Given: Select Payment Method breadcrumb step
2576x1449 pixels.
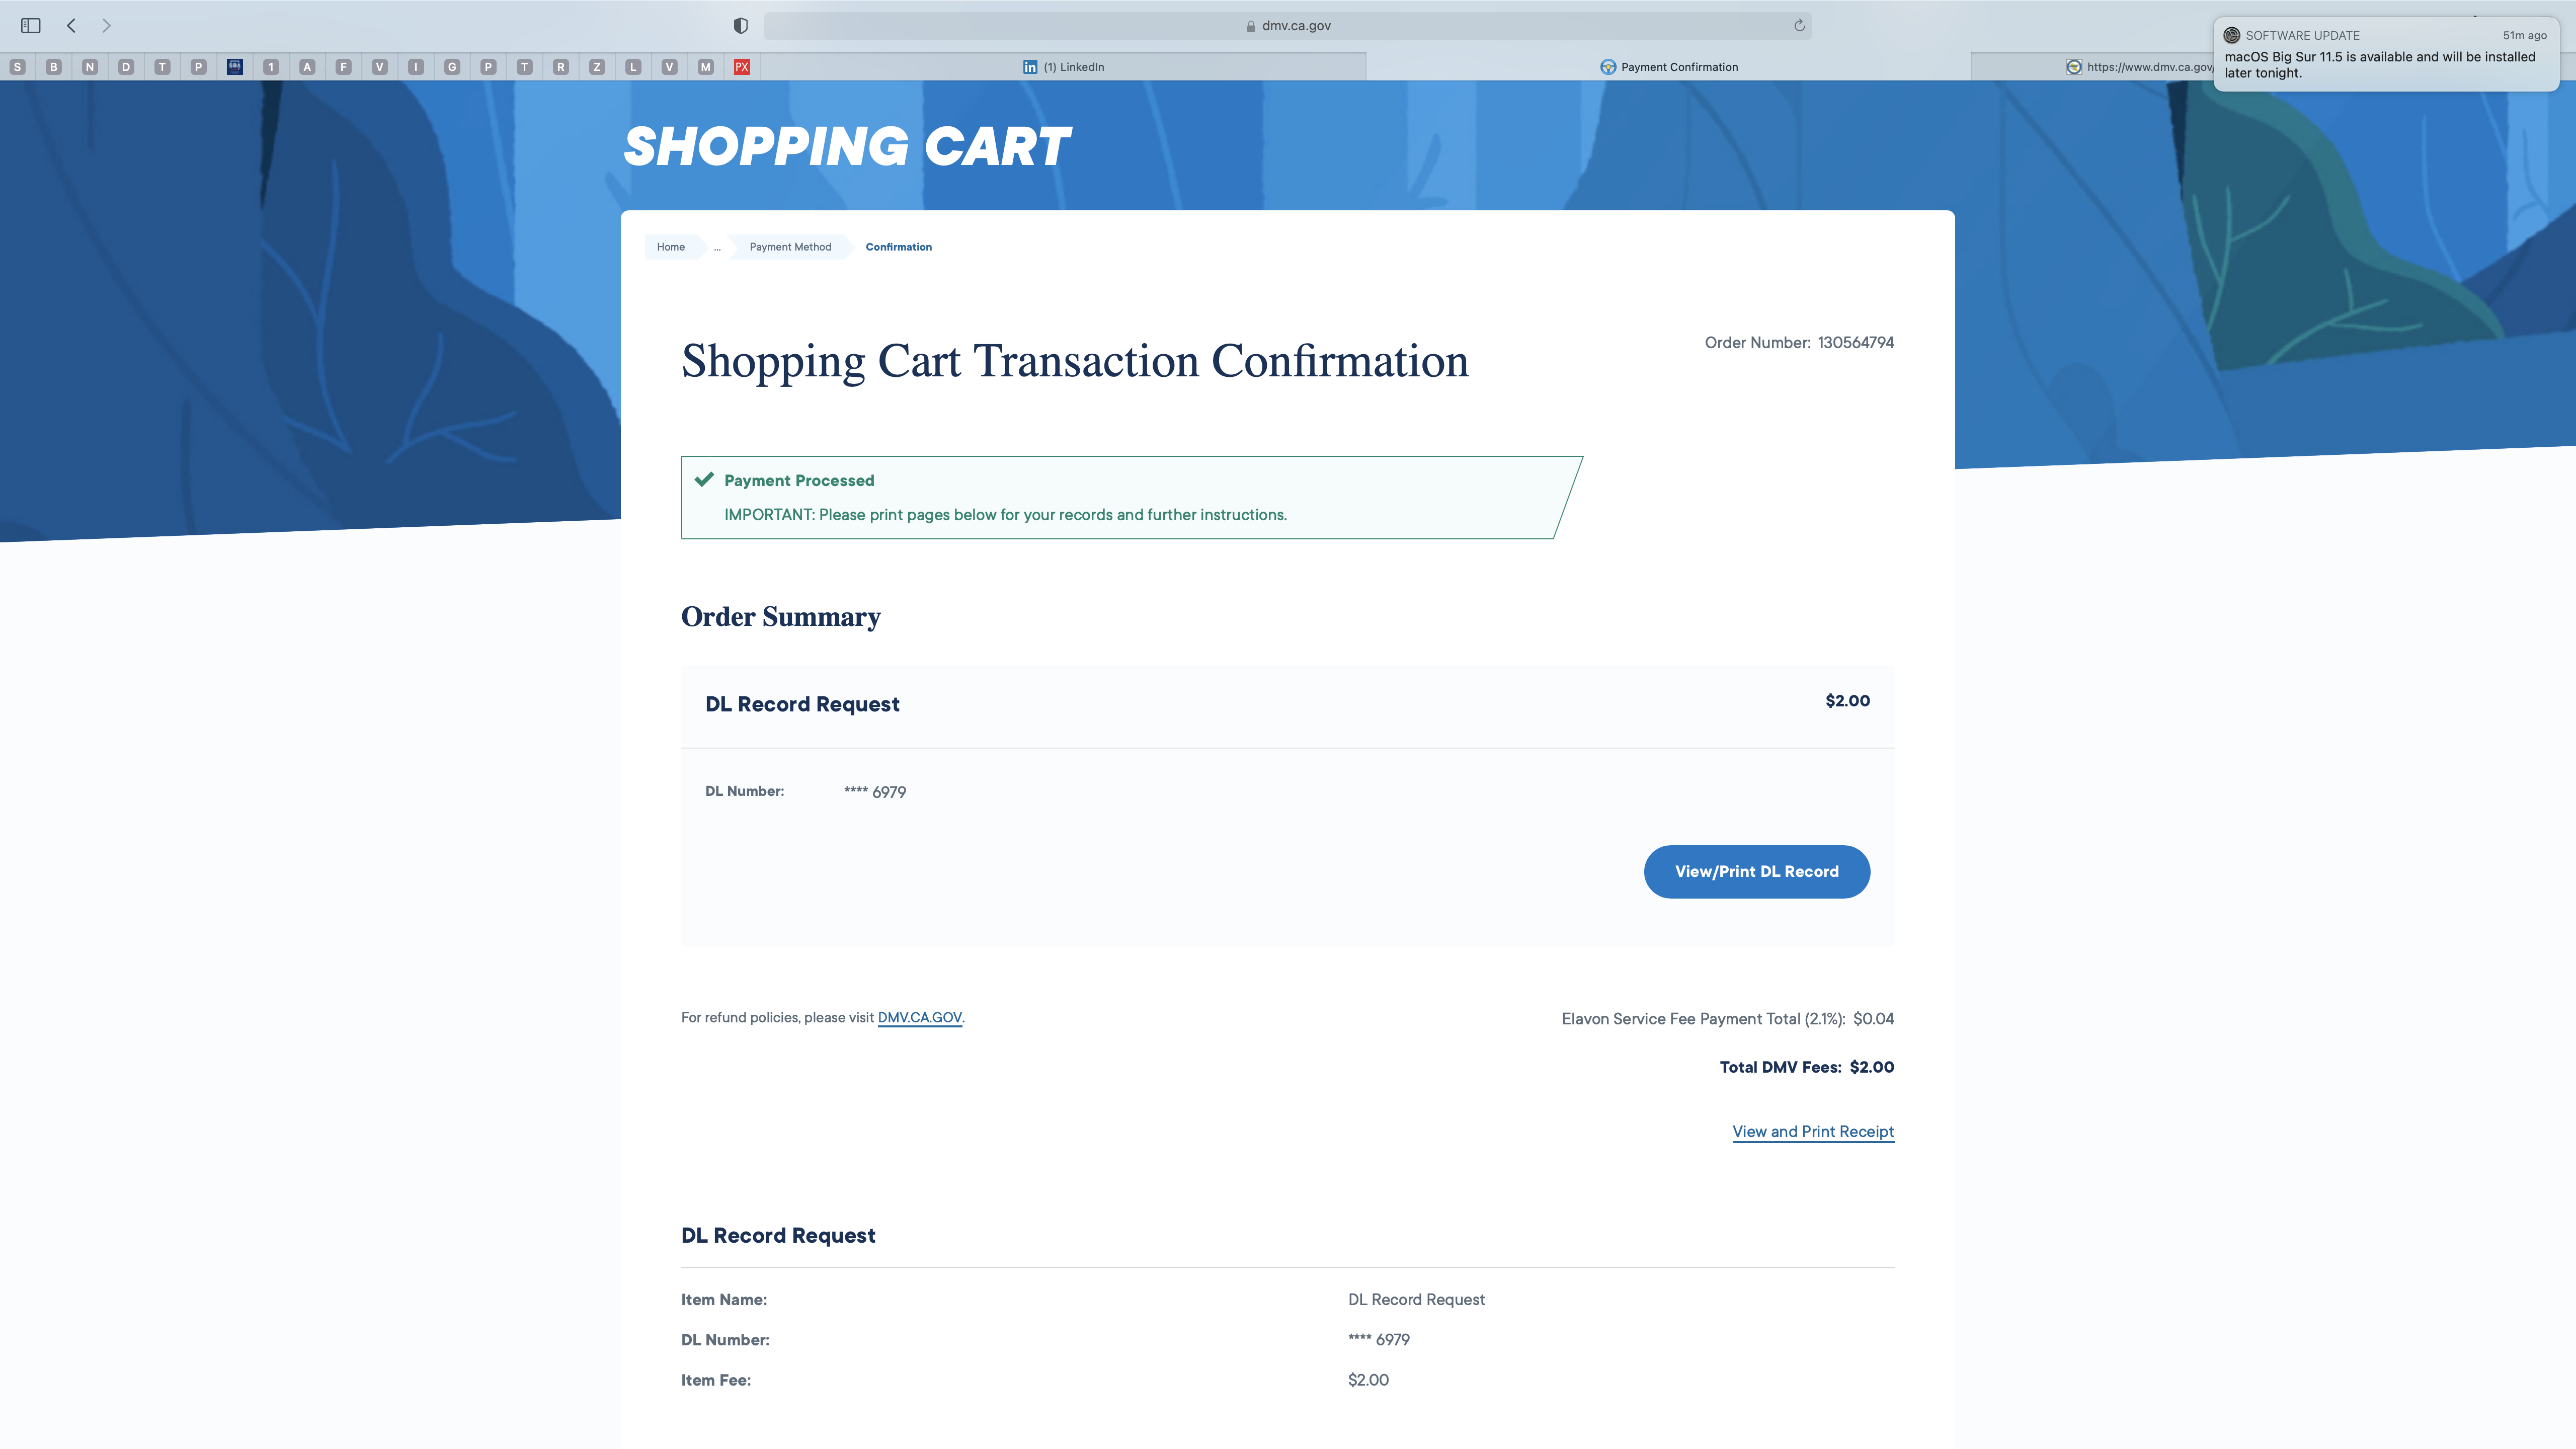Looking at the screenshot, I should 790,247.
